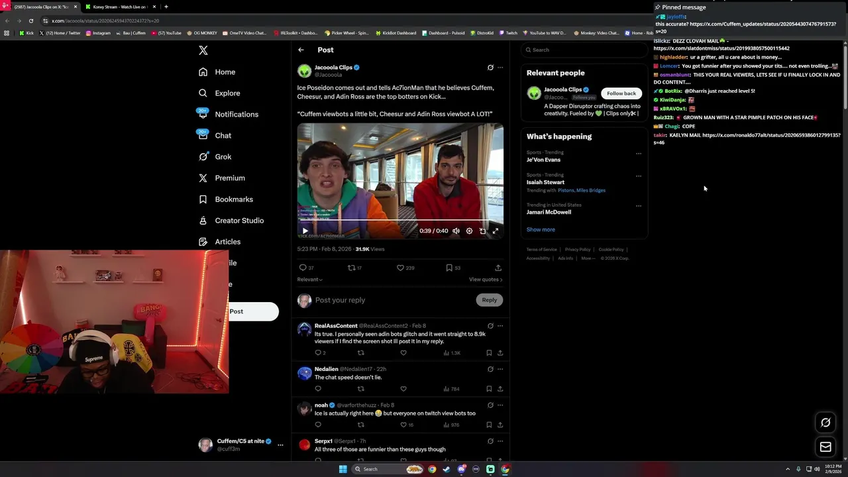Like noah's reply with 16 likes
The image size is (848, 477).
coord(407,425)
